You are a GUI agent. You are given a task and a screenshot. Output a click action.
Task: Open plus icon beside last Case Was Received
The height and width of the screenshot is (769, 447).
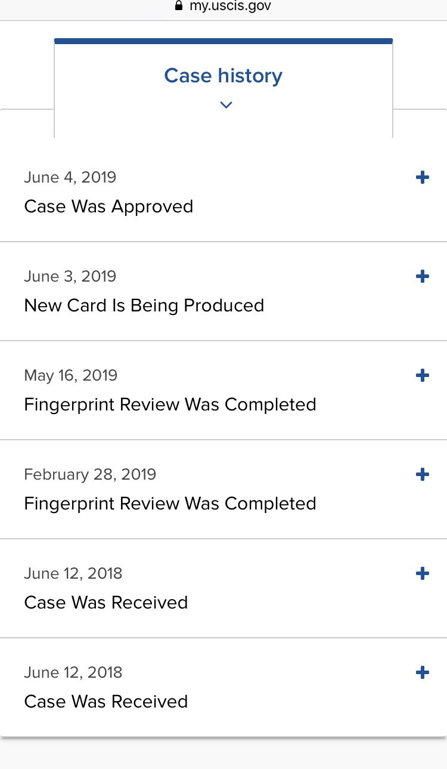pos(422,672)
